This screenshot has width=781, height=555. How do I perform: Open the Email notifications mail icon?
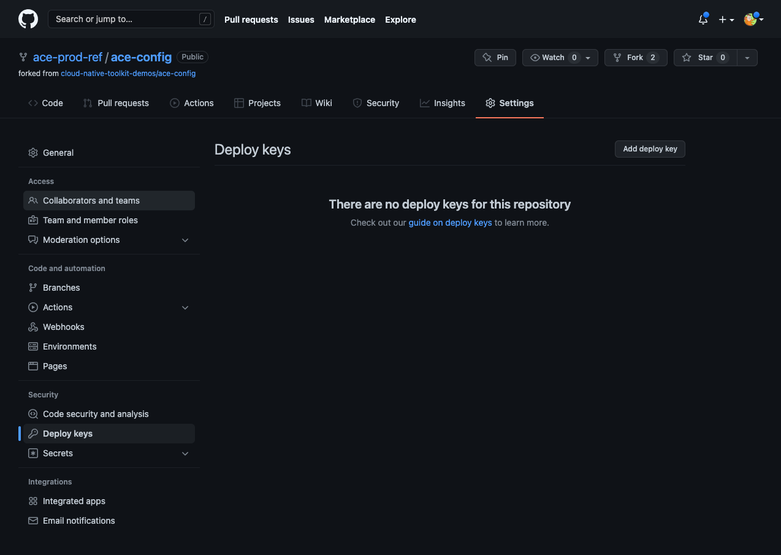33,521
